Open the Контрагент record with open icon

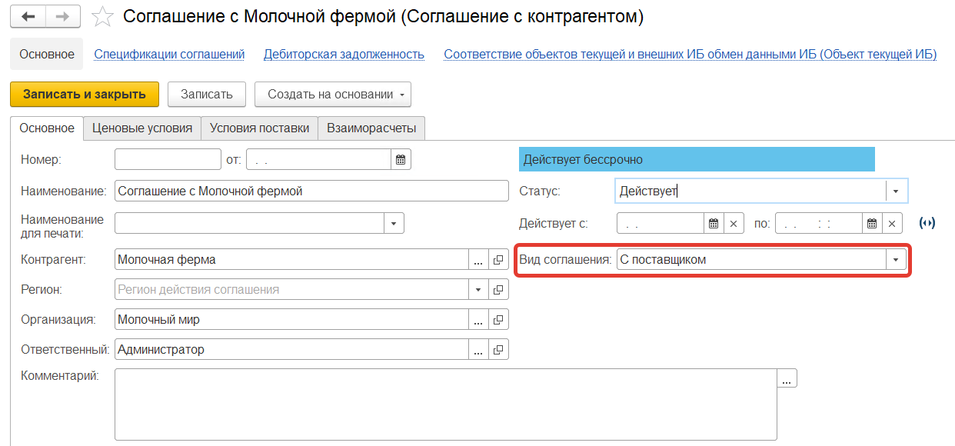click(498, 260)
